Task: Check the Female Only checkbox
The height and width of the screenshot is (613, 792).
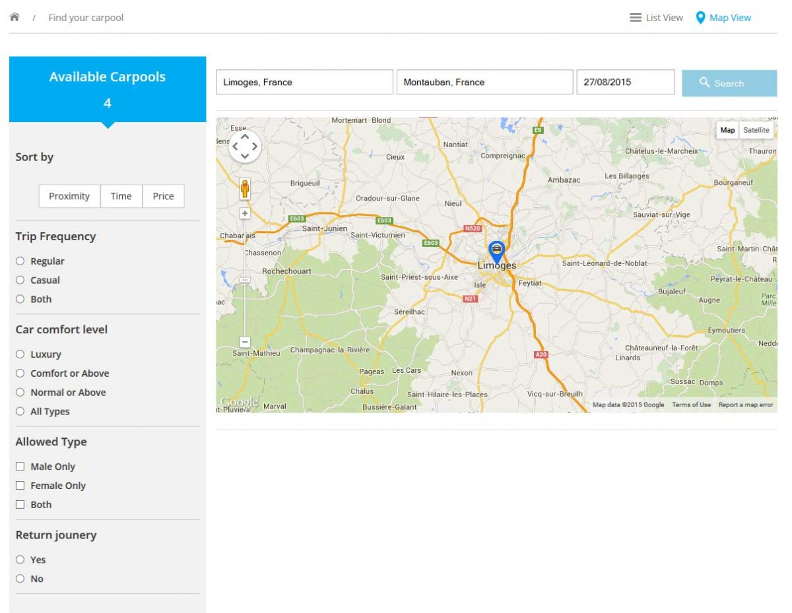Action: [x=20, y=486]
